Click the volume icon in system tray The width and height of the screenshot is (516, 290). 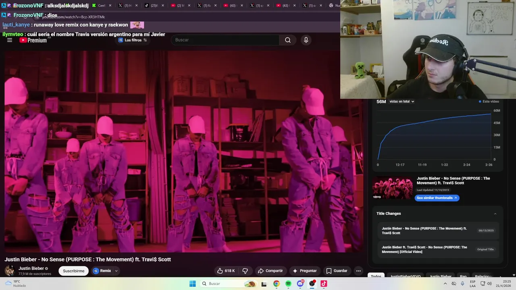[489, 284]
